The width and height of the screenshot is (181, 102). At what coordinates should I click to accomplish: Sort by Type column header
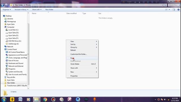pyautogui.click(x=84, y=13)
